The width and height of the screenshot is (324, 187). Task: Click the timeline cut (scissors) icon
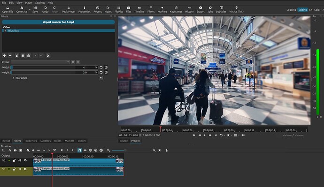[x=10, y=150]
